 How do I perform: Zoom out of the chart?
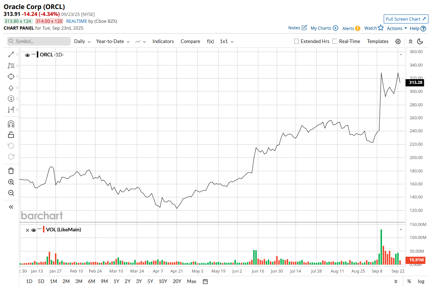11,193
